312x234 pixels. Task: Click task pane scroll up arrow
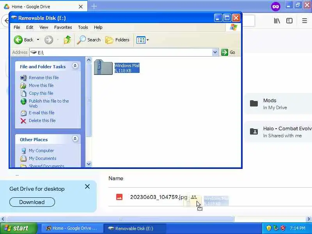(89, 60)
